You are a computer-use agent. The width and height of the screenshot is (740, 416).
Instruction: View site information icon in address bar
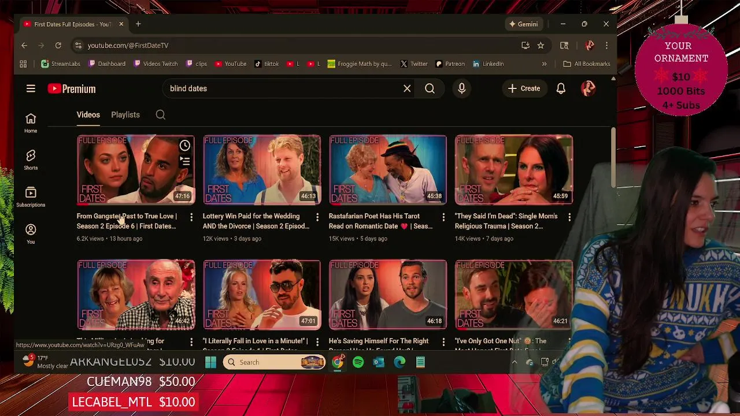pyautogui.click(x=78, y=45)
